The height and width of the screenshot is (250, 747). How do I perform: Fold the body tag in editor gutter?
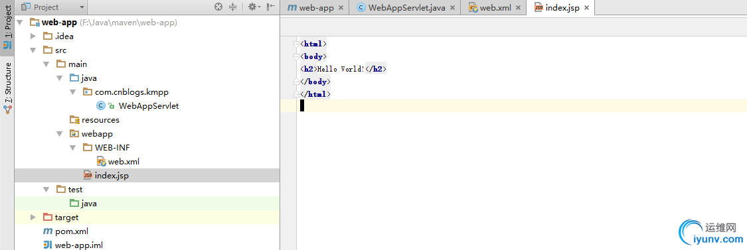pyautogui.click(x=297, y=56)
